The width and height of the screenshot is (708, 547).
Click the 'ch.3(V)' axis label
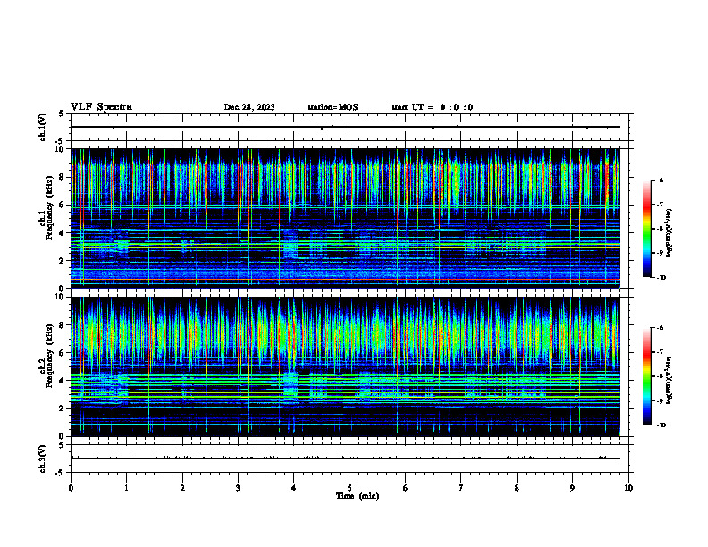click(42, 459)
